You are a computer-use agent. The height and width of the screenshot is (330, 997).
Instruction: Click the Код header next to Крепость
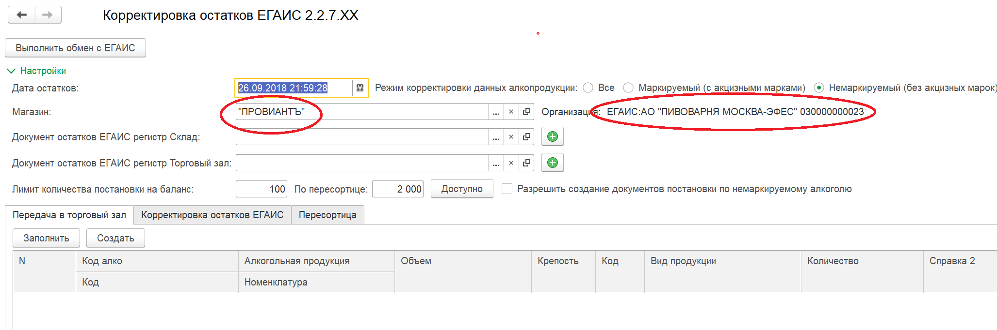click(620, 271)
